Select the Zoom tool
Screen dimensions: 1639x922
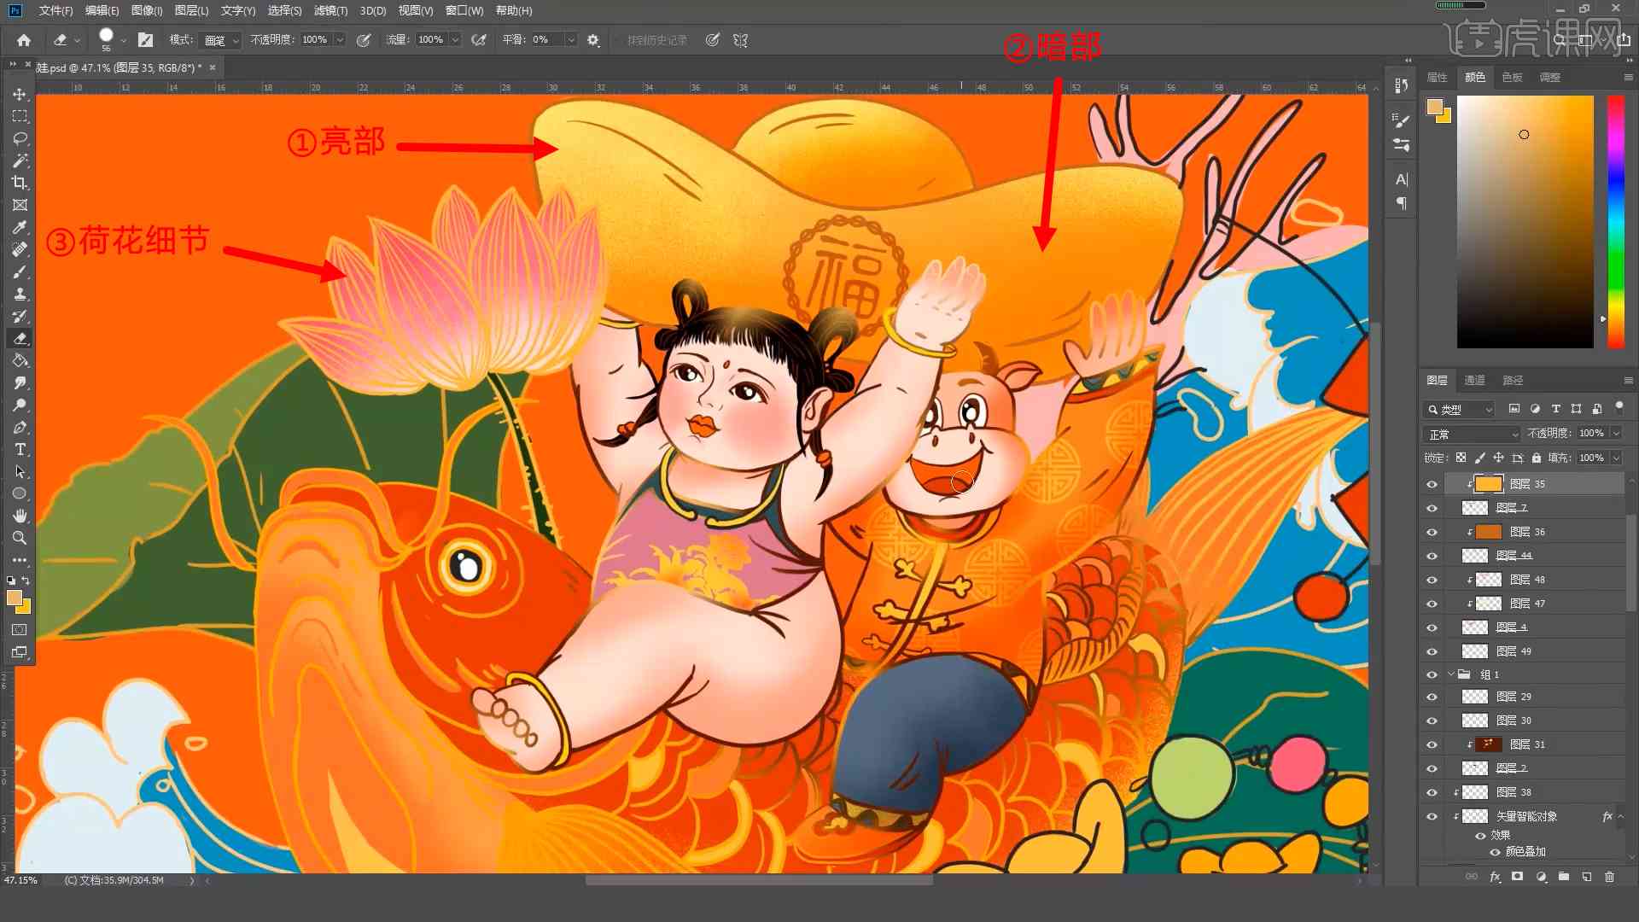click(20, 538)
